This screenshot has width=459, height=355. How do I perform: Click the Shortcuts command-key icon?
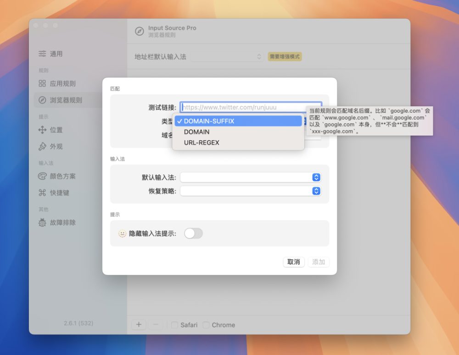42,192
